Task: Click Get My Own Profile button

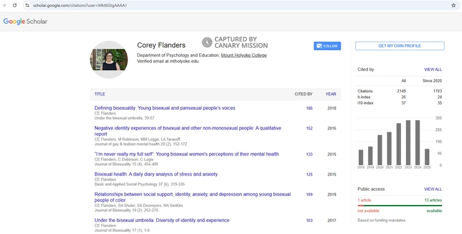Action: pyautogui.click(x=400, y=46)
